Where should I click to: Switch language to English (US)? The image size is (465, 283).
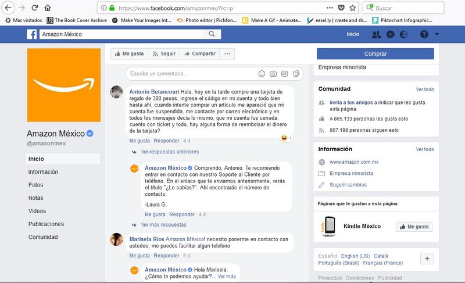click(355, 256)
